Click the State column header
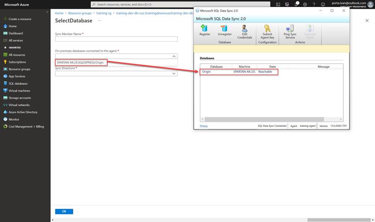 tap(272, 67)
